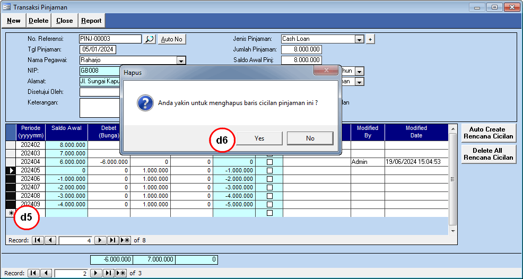Open the Nama Pegawai dropdown
This screenshot has height=279, width=523.
coord(181,60)
